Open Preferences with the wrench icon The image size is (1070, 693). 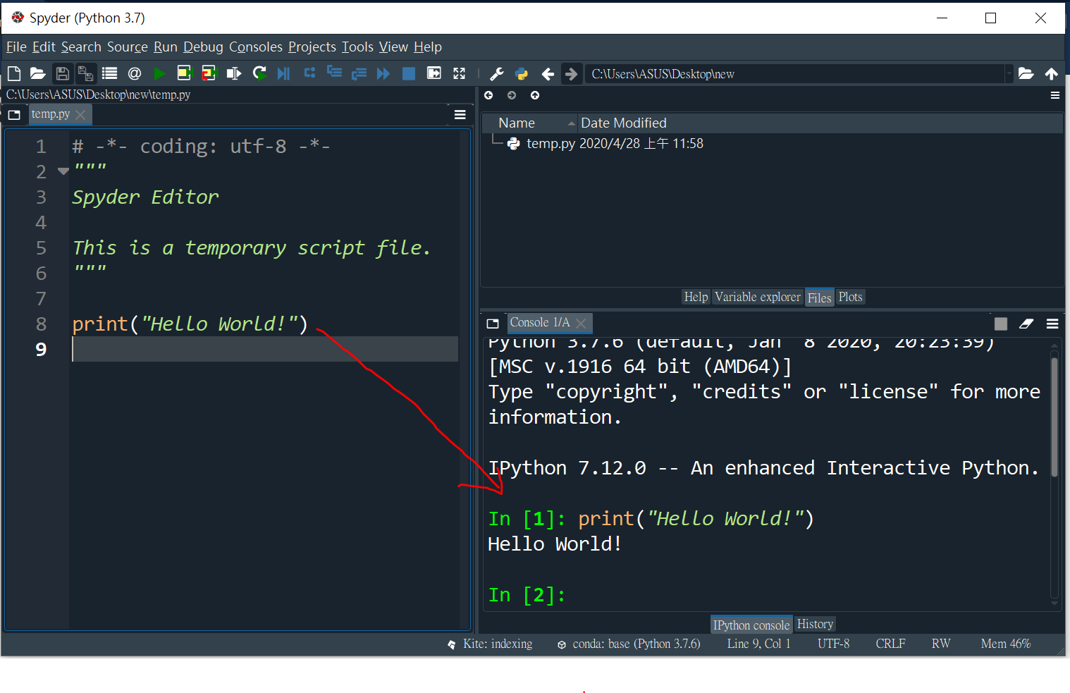[497, 74]
